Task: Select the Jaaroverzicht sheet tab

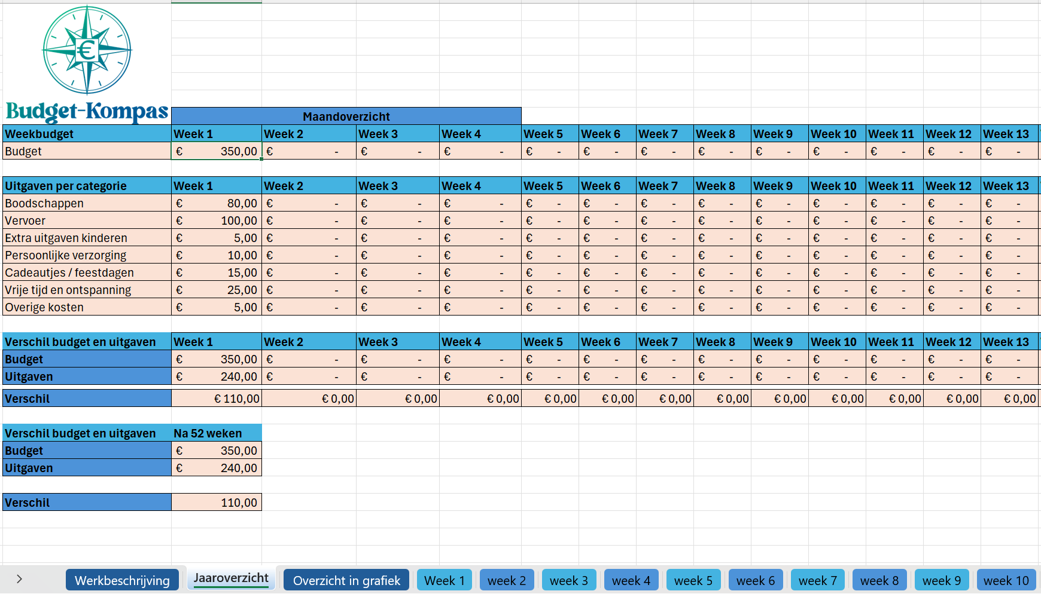Action: click(x=231, y=578)
